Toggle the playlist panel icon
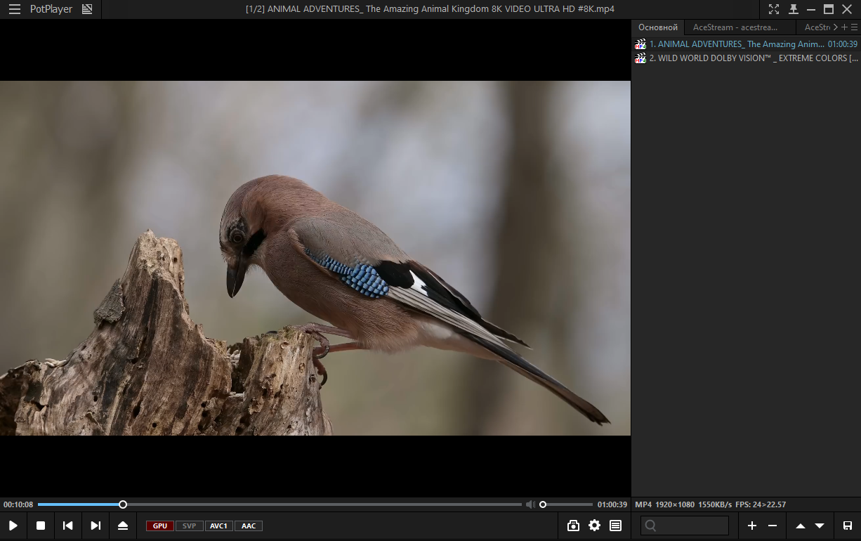861x541 pixels. tap(615, 526)
